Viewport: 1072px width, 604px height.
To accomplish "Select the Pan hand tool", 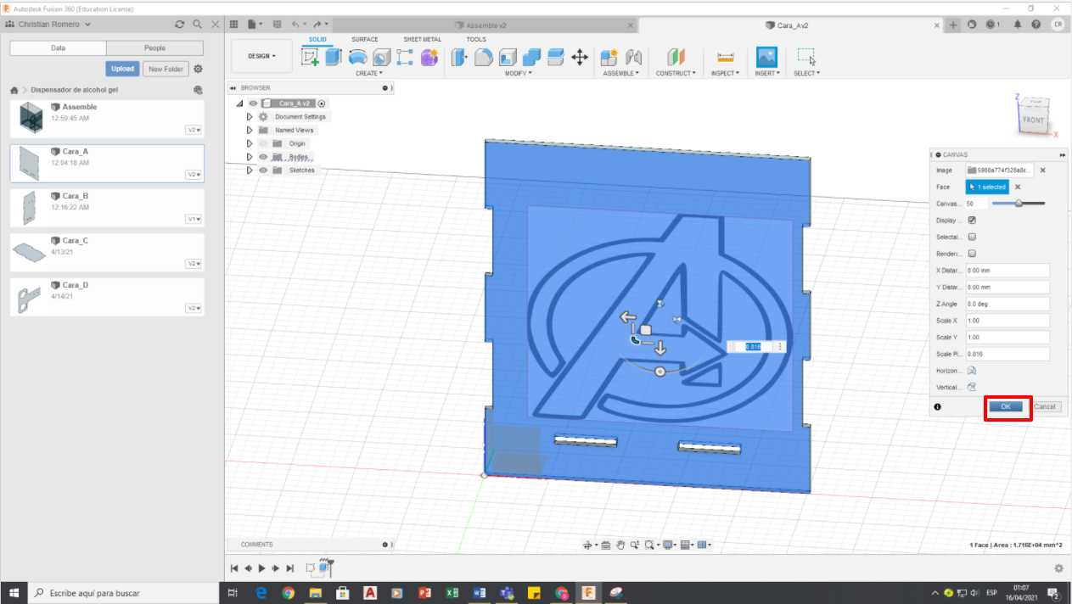I will [x=620, y=545].
